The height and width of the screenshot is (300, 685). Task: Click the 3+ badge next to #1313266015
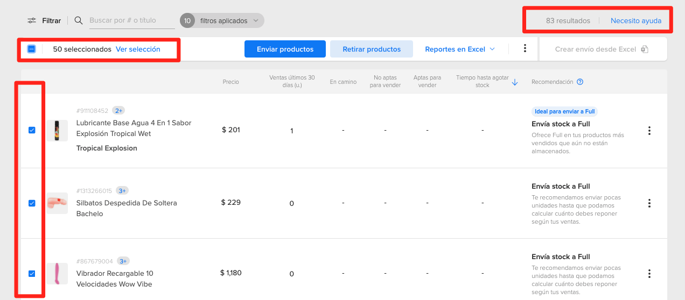[122, 190]
